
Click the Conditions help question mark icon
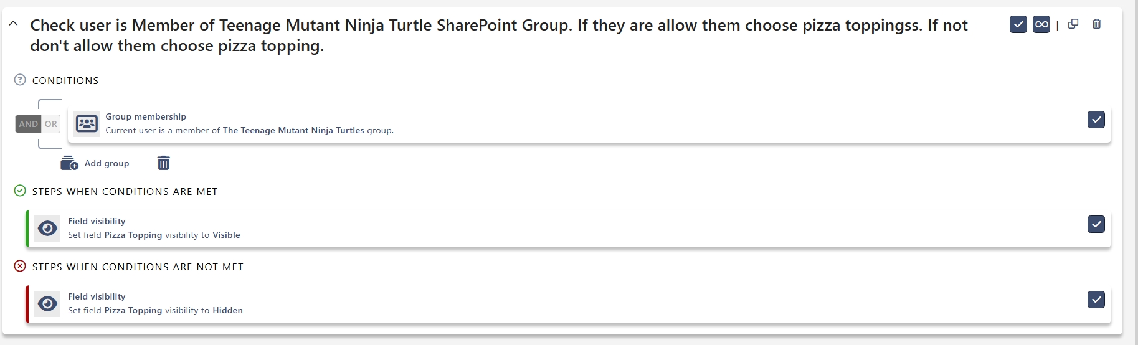[20, 80]
